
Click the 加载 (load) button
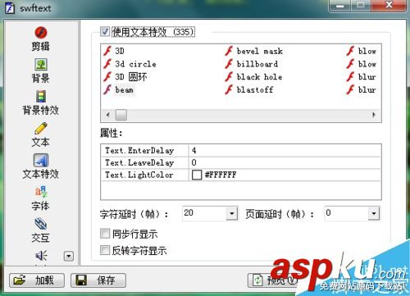[37, 280]
